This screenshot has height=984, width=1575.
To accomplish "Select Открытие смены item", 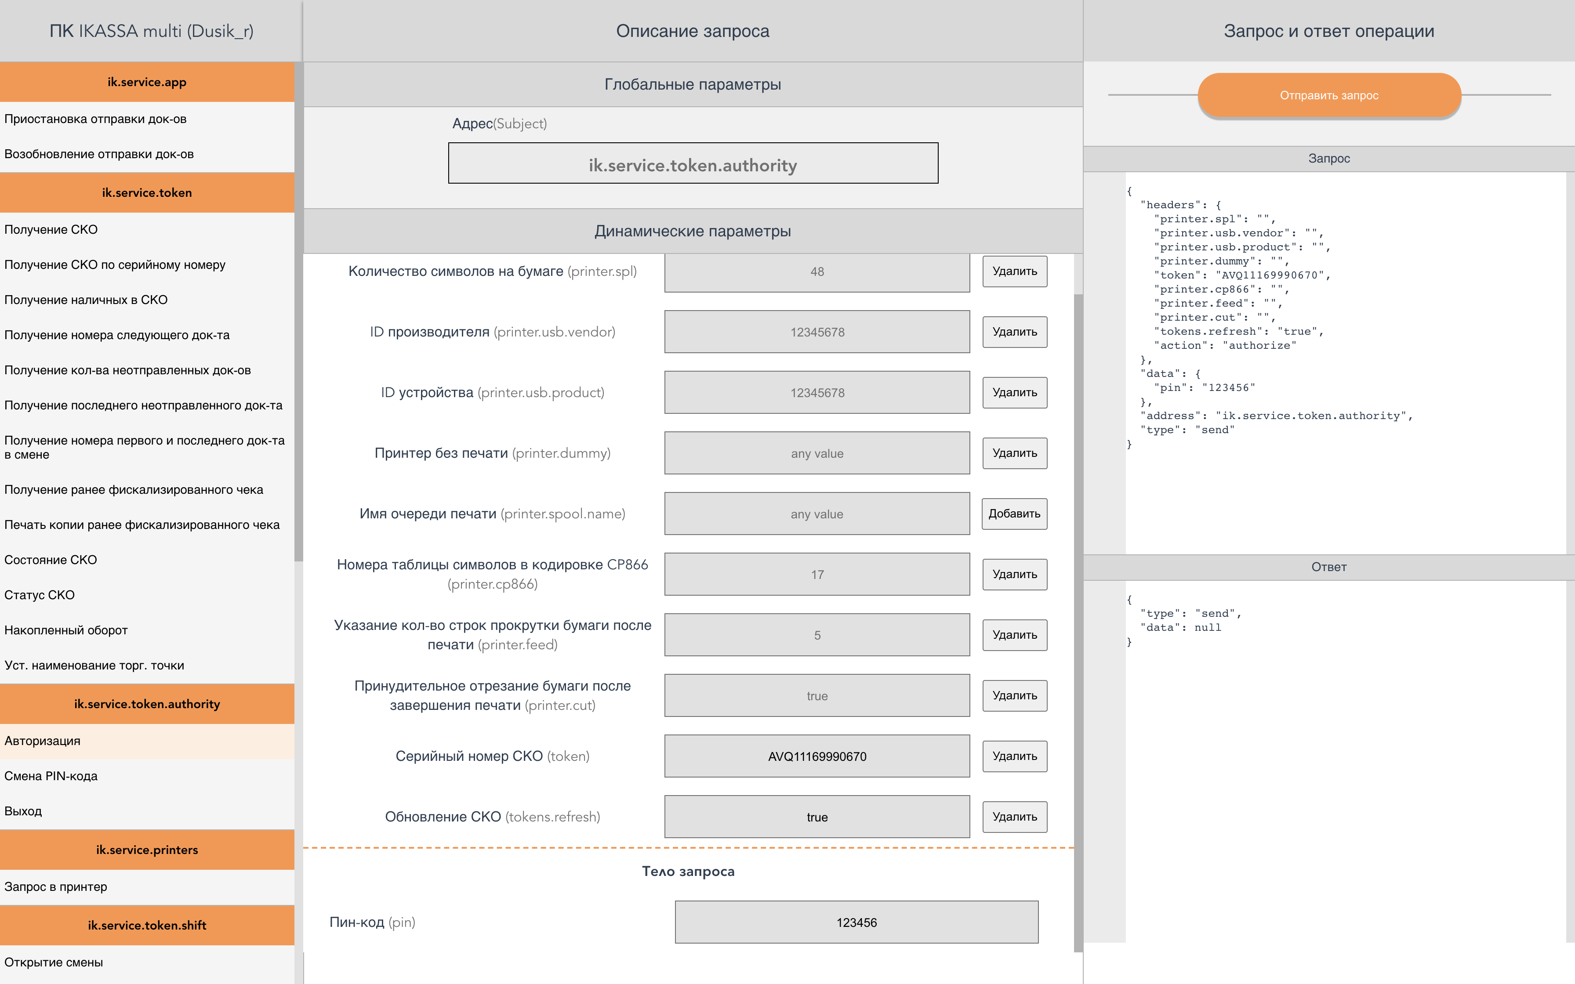I will (53, 962).
